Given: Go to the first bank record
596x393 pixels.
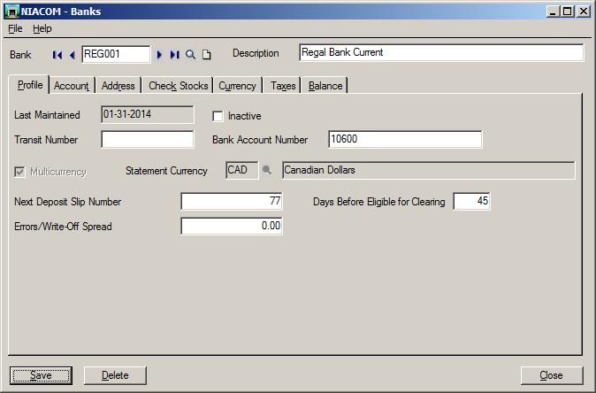Looking at the screenshot, I should (x=57, y=55).
